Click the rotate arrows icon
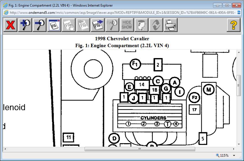Viewport: 244px width, 161px height. click(x=156, y=25)
